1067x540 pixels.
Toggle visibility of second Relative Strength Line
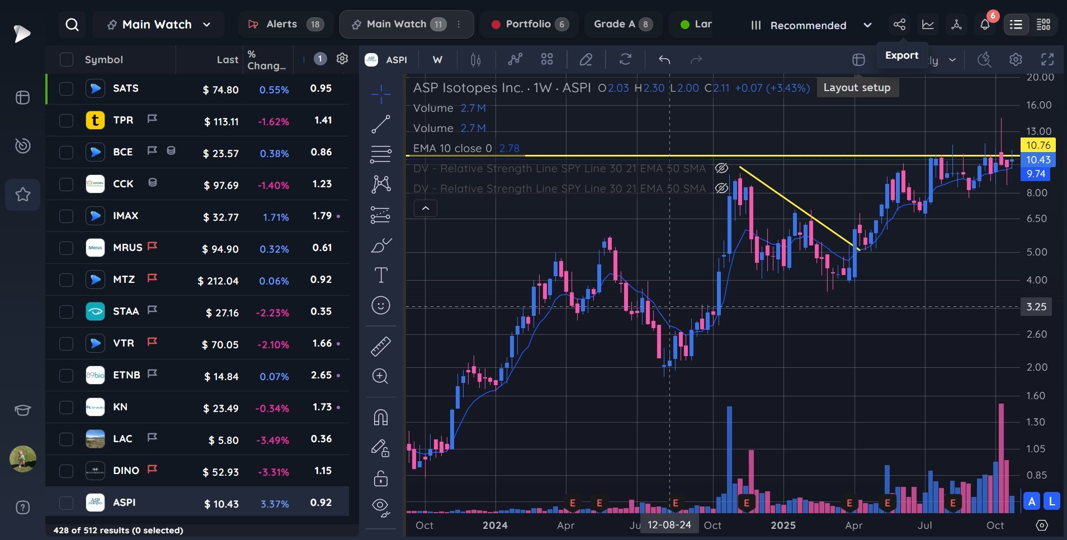pyautogui.click(x=722, y=188)
